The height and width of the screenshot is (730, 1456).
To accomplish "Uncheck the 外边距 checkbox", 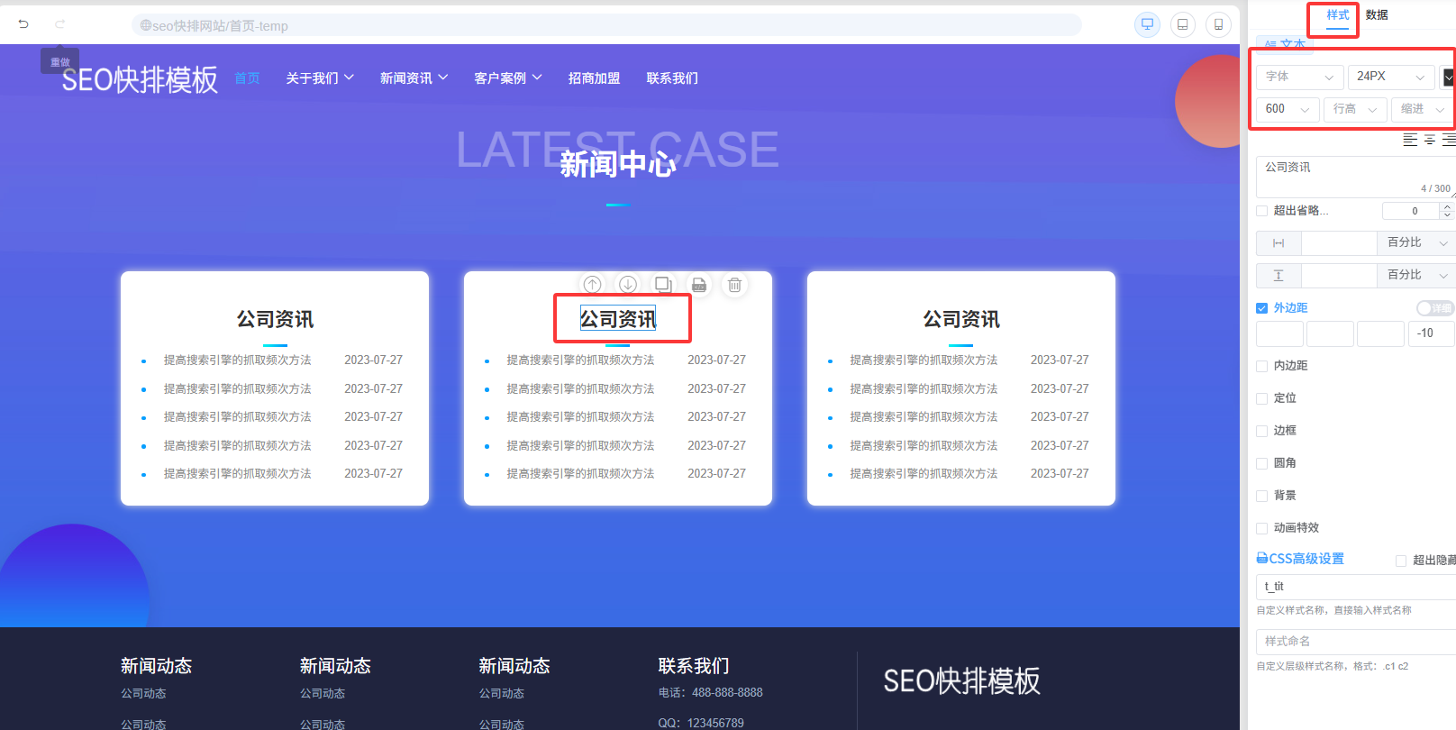I will click(x=1261, y=308).
